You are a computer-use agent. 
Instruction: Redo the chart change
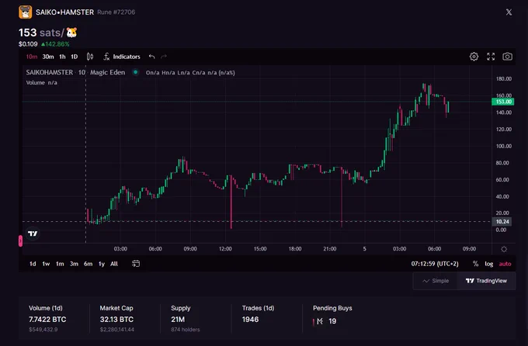coord(164,57)
